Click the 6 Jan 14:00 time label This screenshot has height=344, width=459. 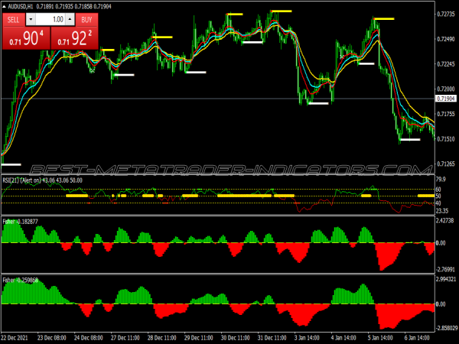click(417, 338)
